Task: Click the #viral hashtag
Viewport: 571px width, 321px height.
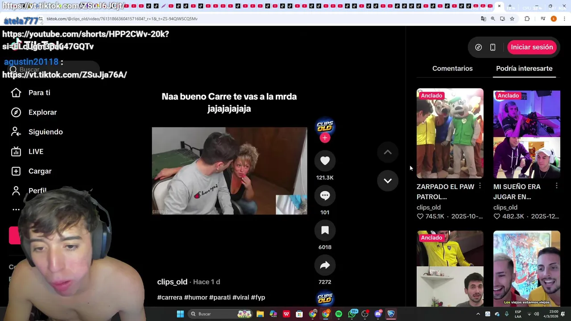Action: pos(241,297)
